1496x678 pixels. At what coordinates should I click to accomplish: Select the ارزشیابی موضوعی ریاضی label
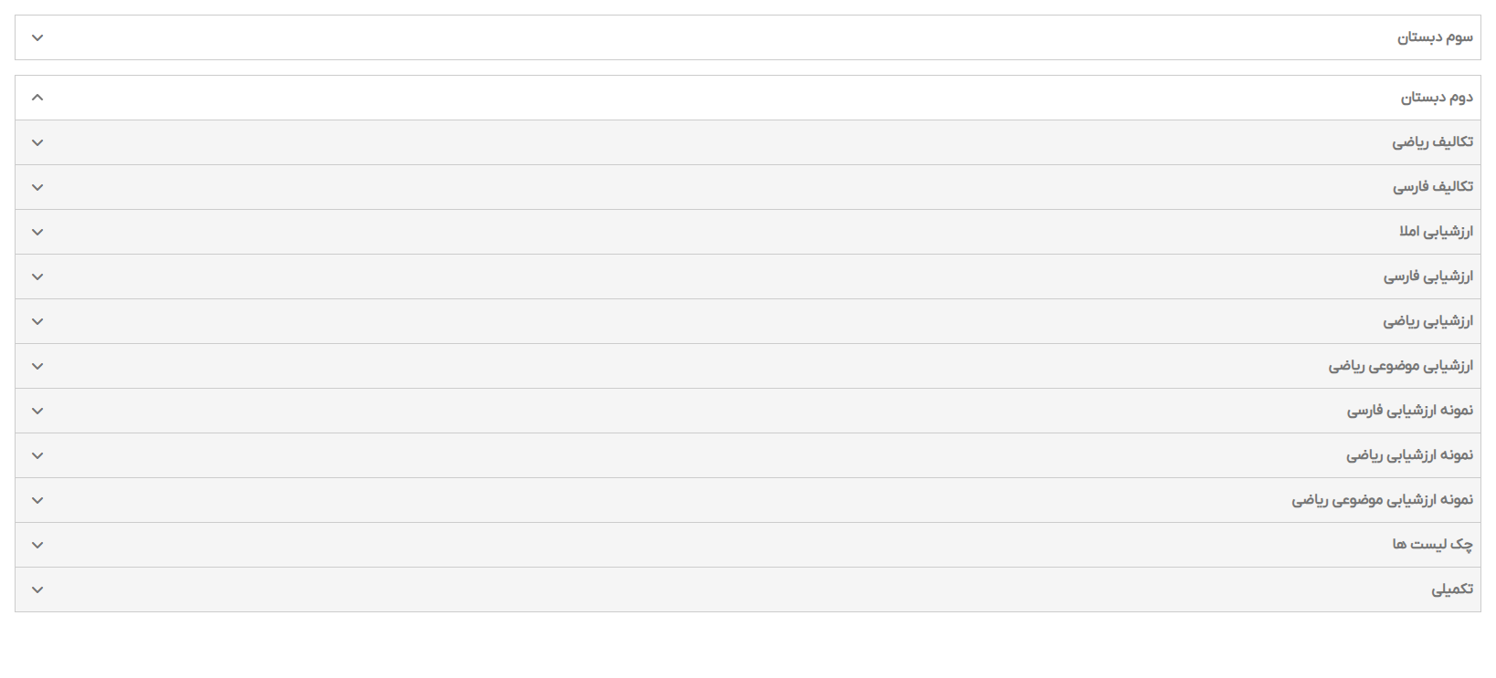pyautogui.click(x=1400, y=366)
